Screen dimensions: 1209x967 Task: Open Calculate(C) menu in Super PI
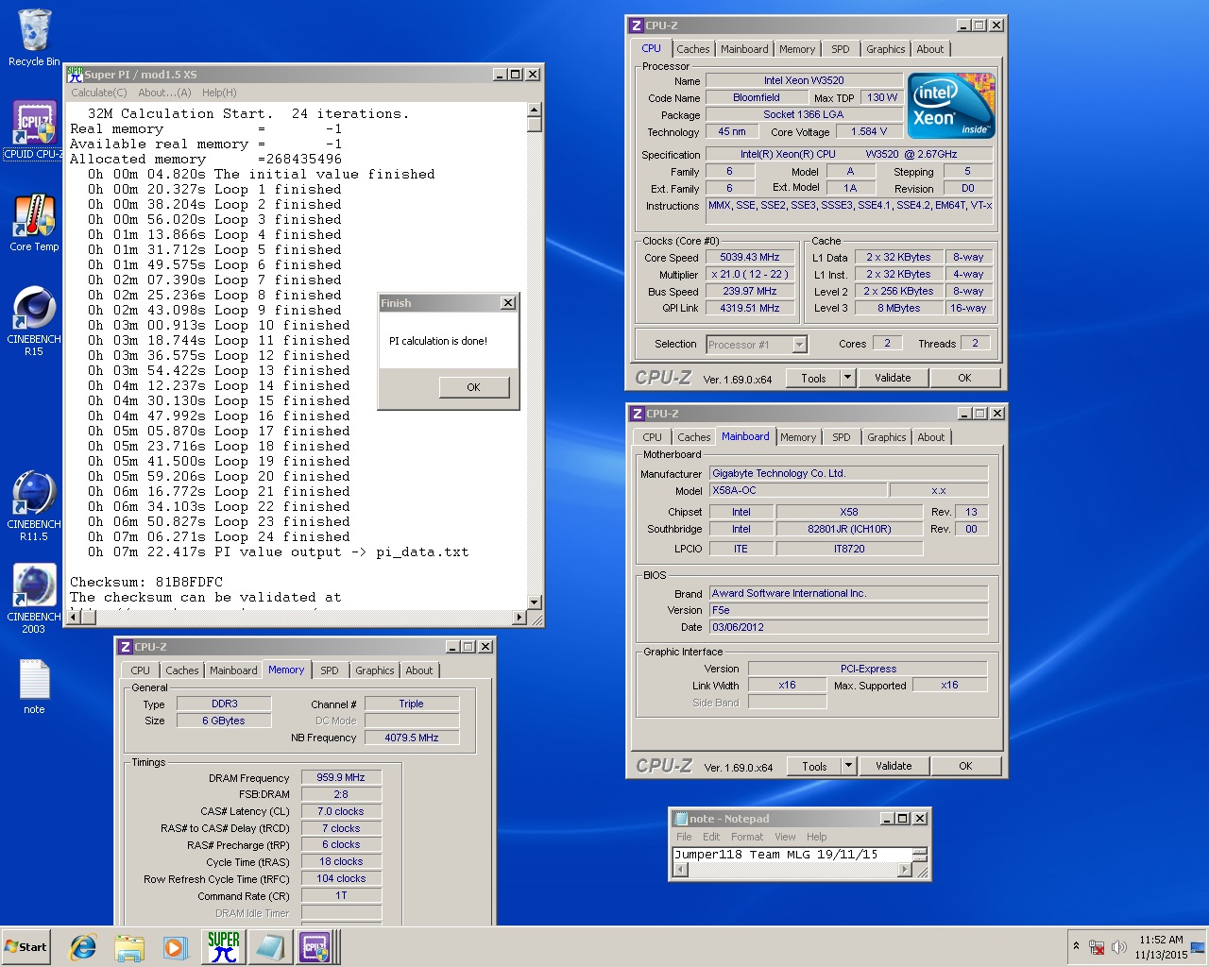coord(99,93)
